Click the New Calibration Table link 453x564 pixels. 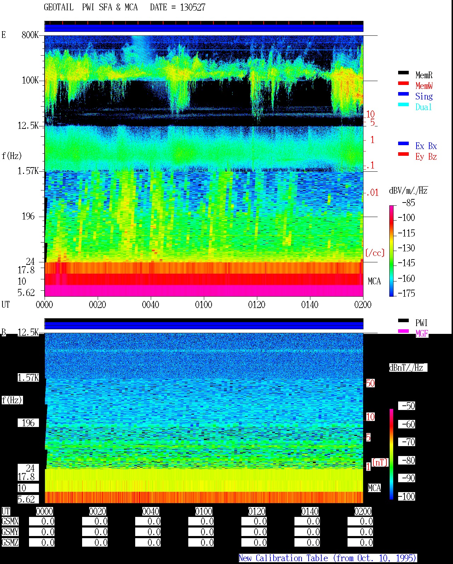coord(328,558)
